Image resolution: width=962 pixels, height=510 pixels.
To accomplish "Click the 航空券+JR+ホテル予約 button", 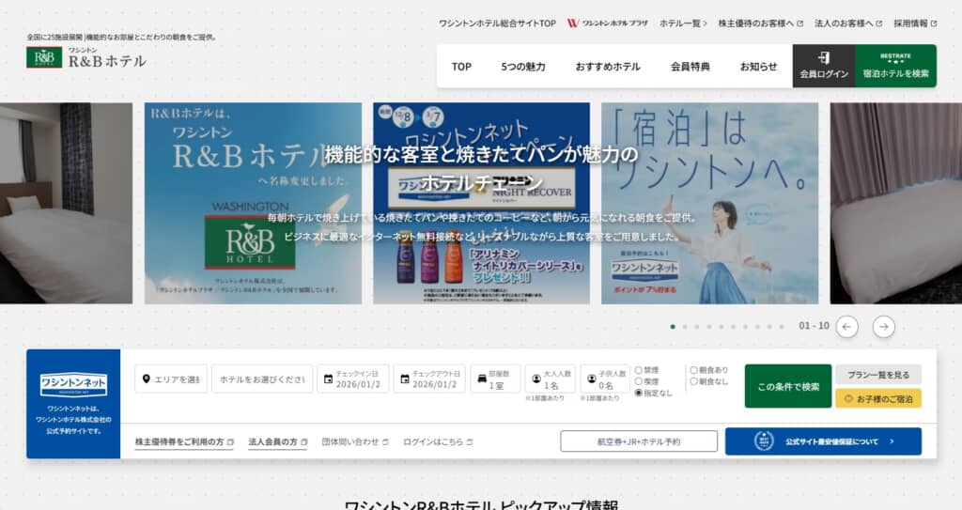I will click(639, 440).
